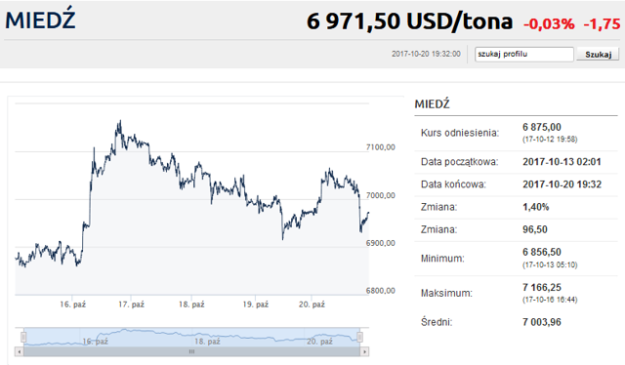Select the 16. paź marker in the navigator
This screenshot has width=625, height=365.
point(96,342)
